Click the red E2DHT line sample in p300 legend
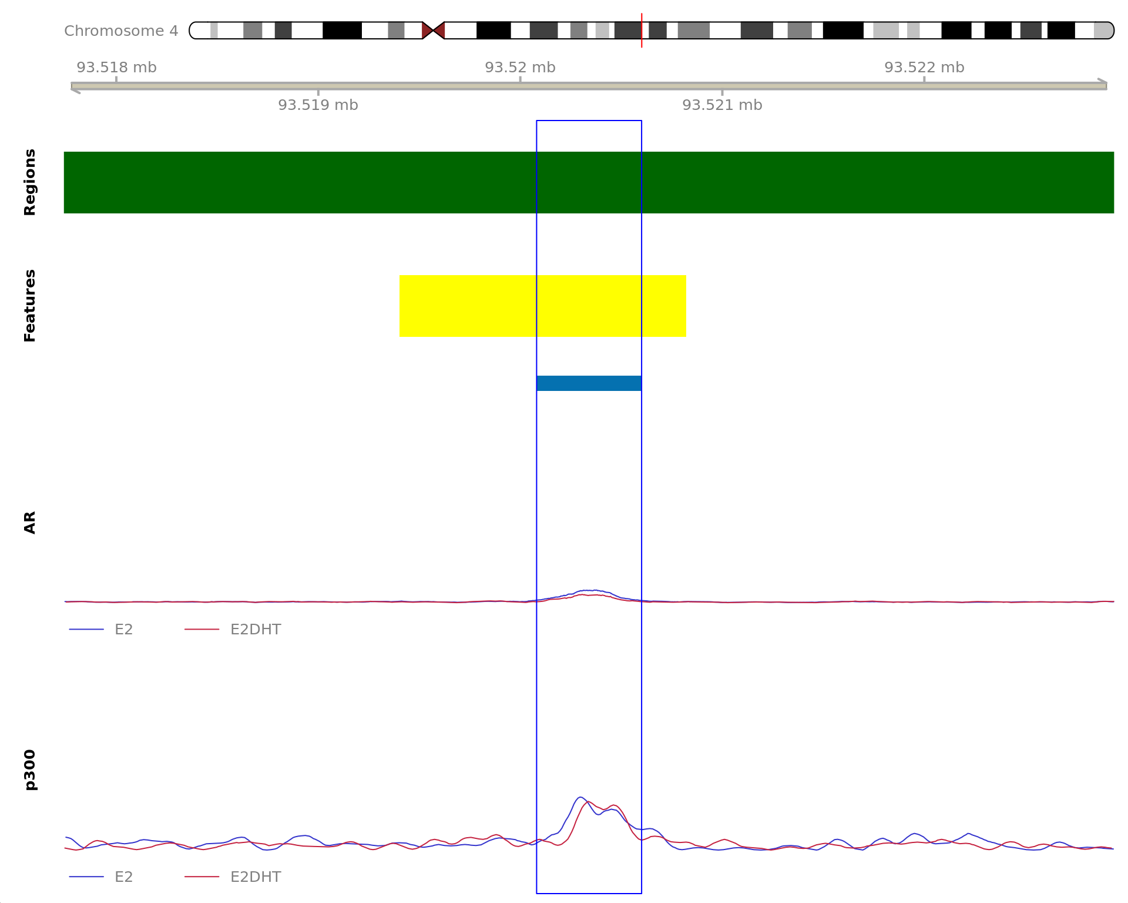The image size is (1128, 903). point(202,877)
